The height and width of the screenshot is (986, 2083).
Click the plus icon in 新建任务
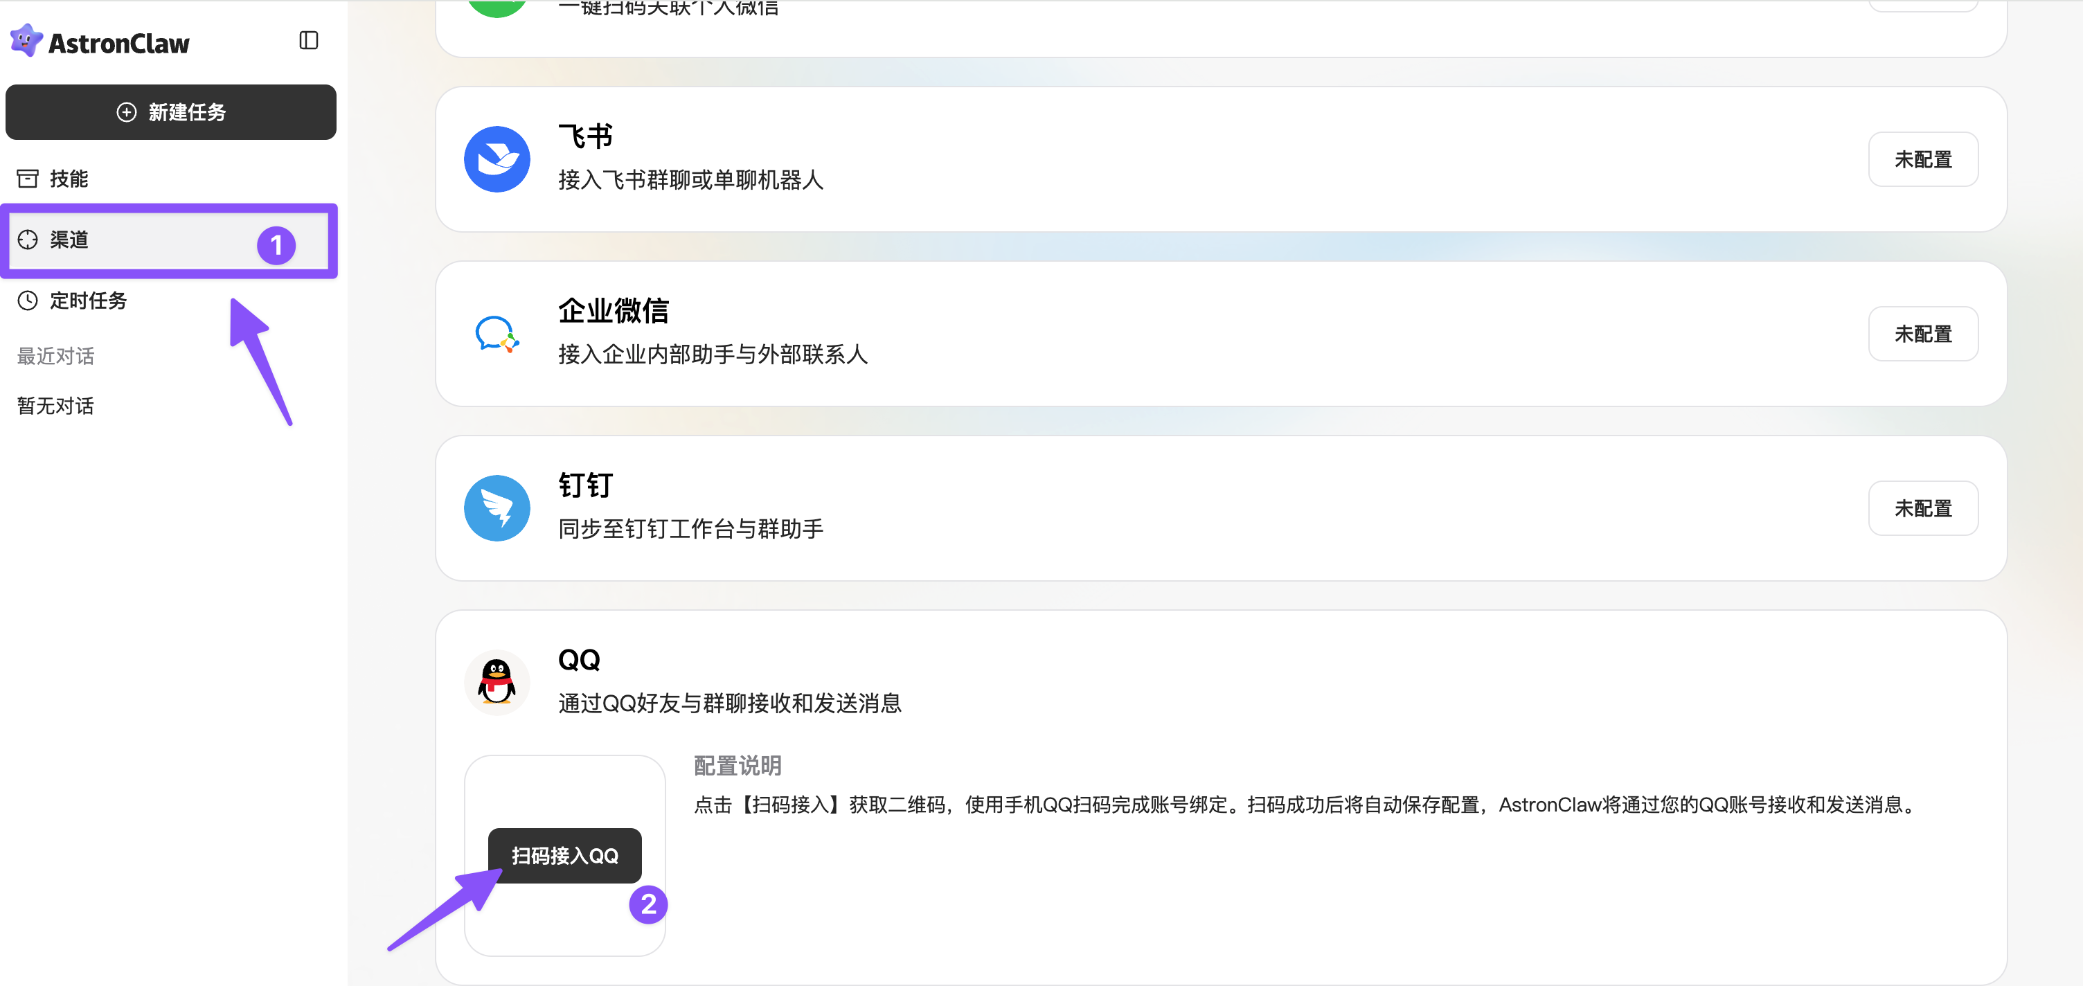pos(126,112)
